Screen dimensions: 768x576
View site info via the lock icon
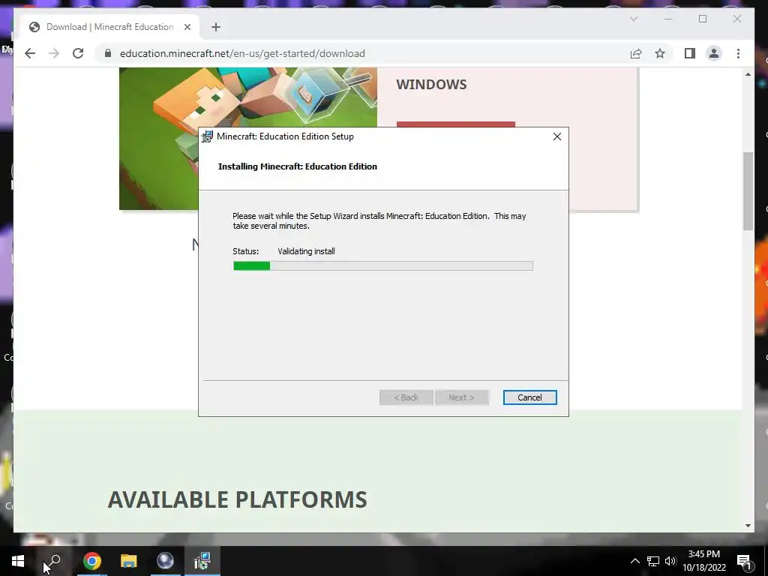click(x=108, y=53)
